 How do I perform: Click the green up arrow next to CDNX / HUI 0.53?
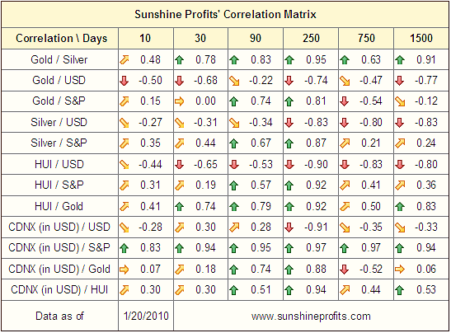coord(400,290)
